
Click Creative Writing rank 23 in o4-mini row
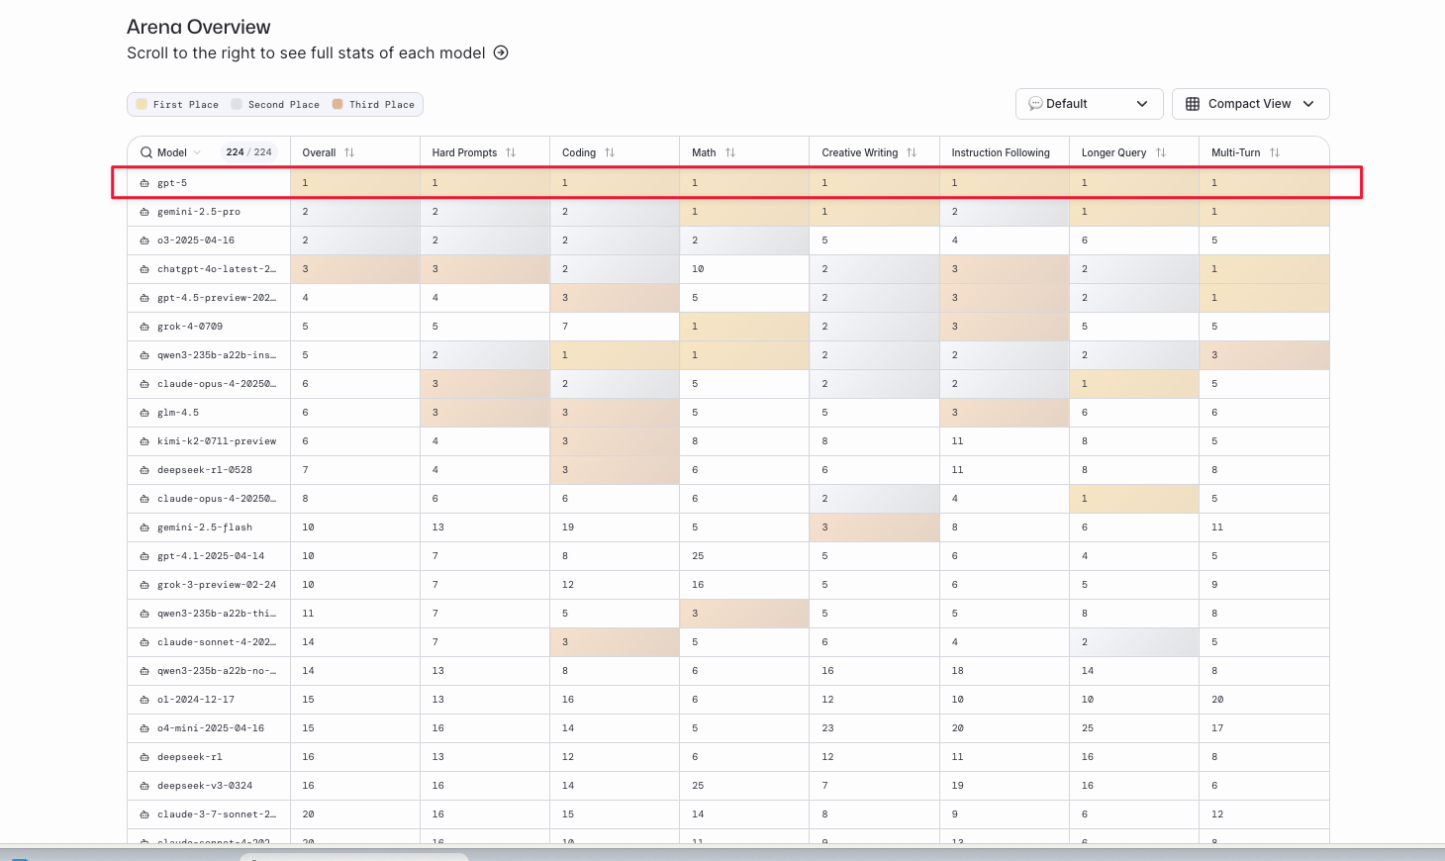(827, 728)
